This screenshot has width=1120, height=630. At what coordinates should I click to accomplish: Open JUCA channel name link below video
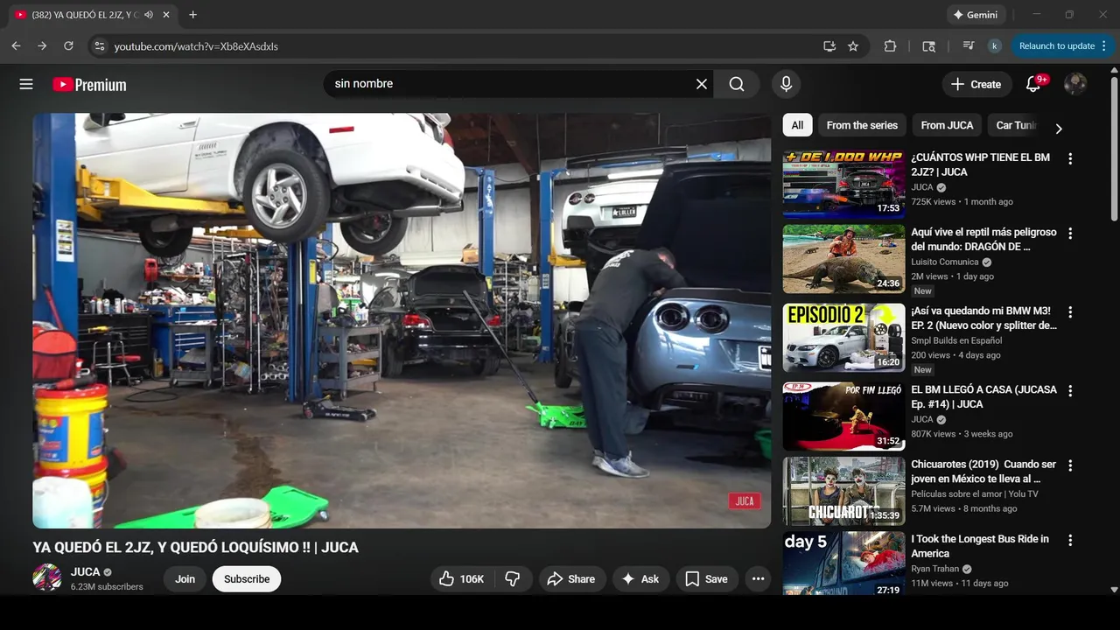(86, 571)
